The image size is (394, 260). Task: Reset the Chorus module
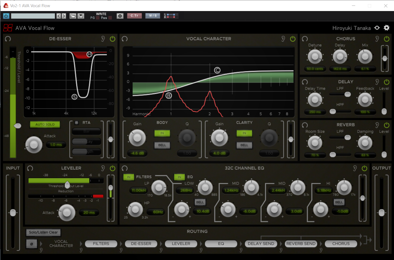tap(305, 39)
